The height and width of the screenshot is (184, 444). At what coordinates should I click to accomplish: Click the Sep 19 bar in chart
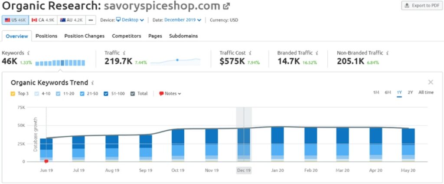click(x=146, y=148)
